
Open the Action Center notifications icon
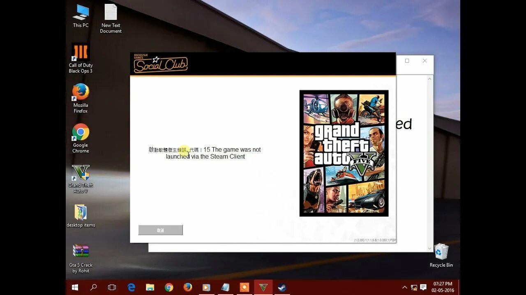click(423, 287)
